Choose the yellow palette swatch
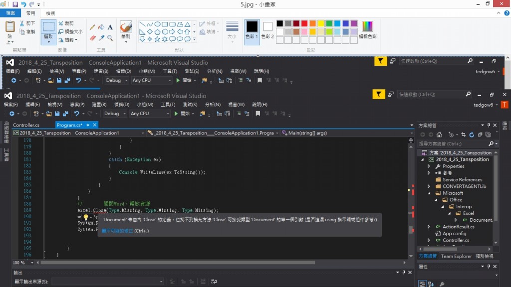Viewport: 511px width, 287px height. (x=321, y=23)
